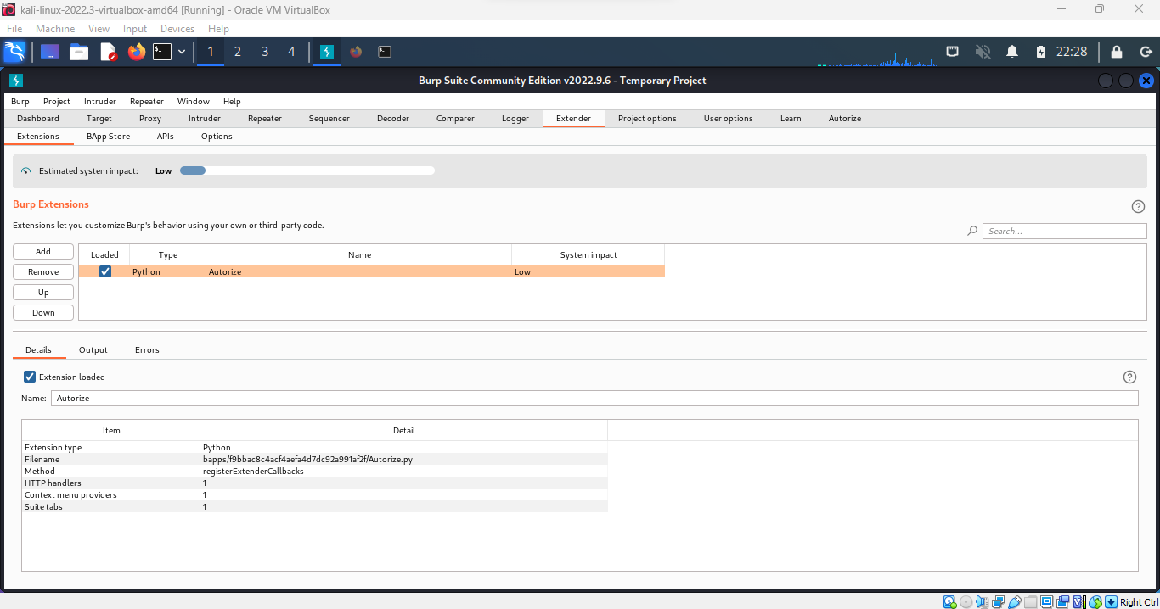Click the Down button
1160x609 pixels.
[43, 313]
